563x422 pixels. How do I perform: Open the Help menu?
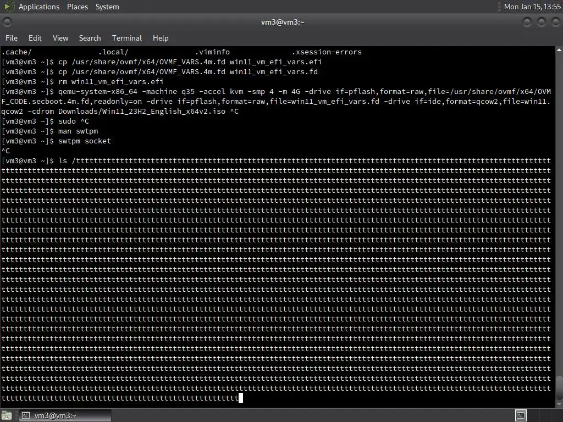tap(161, 38)
